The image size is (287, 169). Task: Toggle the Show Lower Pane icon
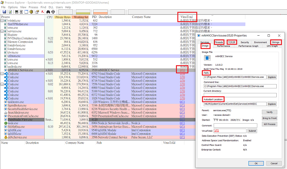tap(26, 12)
